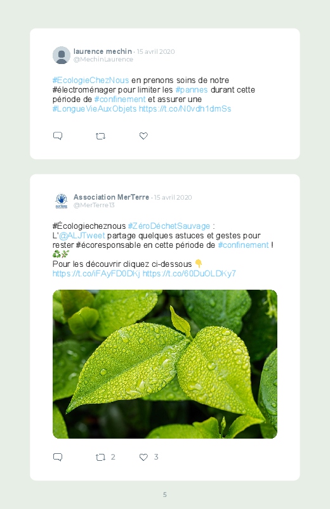Viewport: 330px width, 509px height.
Task: Follow link https://t.co/iFAyFD0DKj
Action: pos(96,273)
